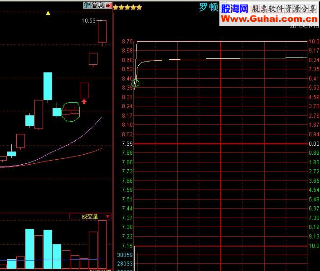Click the 8.53 price axis label
320x271 pixels.
click(127, 69)
